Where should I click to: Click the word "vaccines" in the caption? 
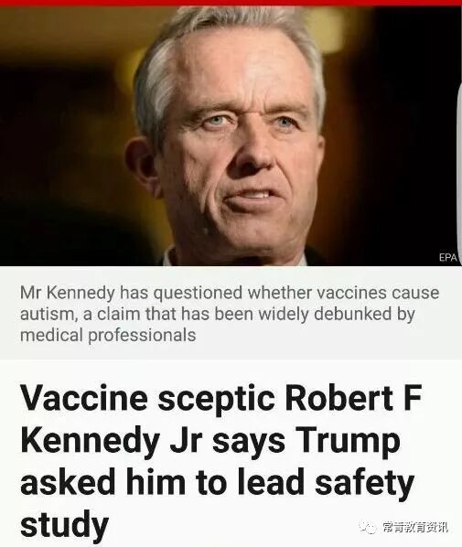(351, 293)
